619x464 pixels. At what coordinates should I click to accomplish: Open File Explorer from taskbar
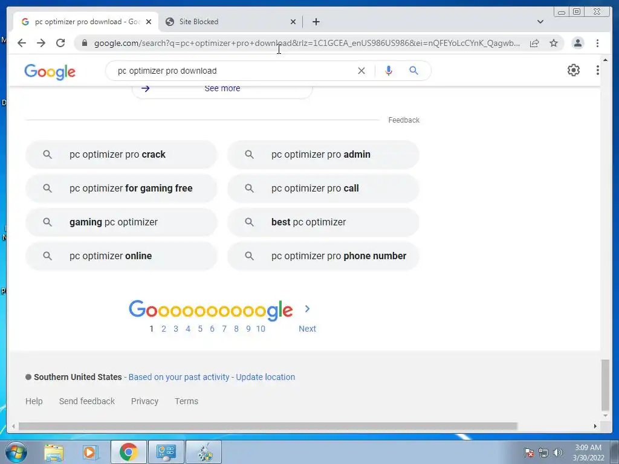point(54,452)
